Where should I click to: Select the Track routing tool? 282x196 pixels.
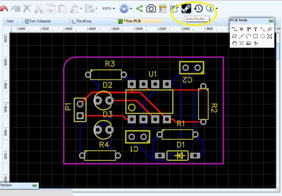point(234,29)
